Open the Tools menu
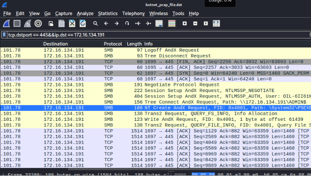The width and height of the screenshot is (311, 176). (178, 14)
